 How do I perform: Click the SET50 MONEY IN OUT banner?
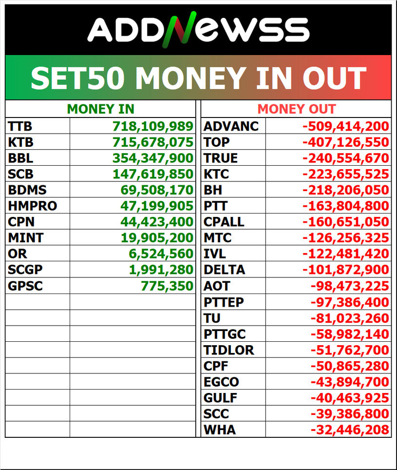pyautogui.click(x=198, y=78)
